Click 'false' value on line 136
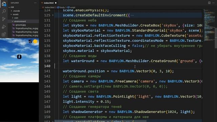This screenshot has height=122, width=217. (137, 46)
